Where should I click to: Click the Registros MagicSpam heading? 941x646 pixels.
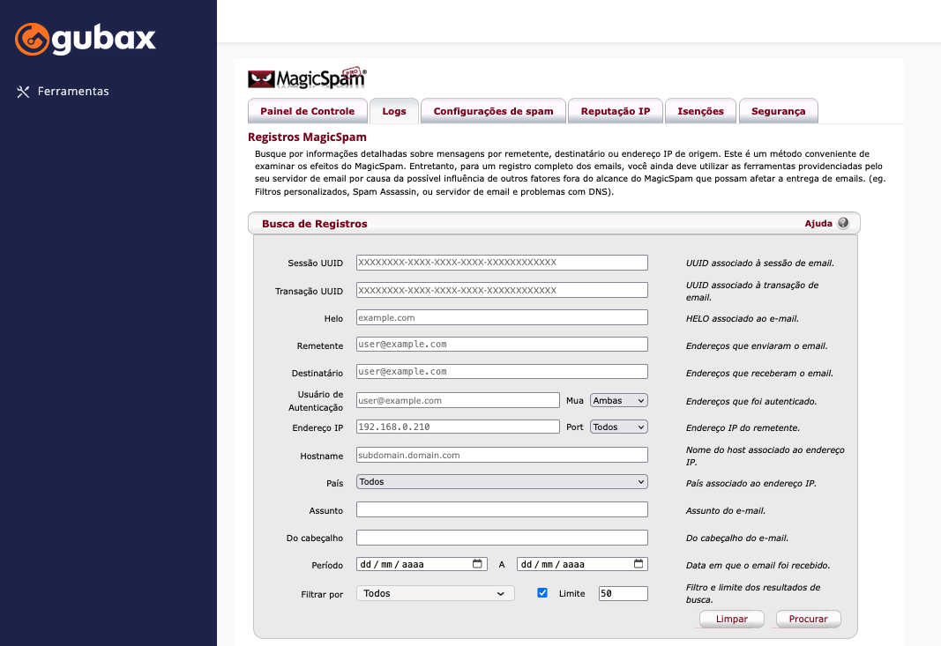click(307, 137)
